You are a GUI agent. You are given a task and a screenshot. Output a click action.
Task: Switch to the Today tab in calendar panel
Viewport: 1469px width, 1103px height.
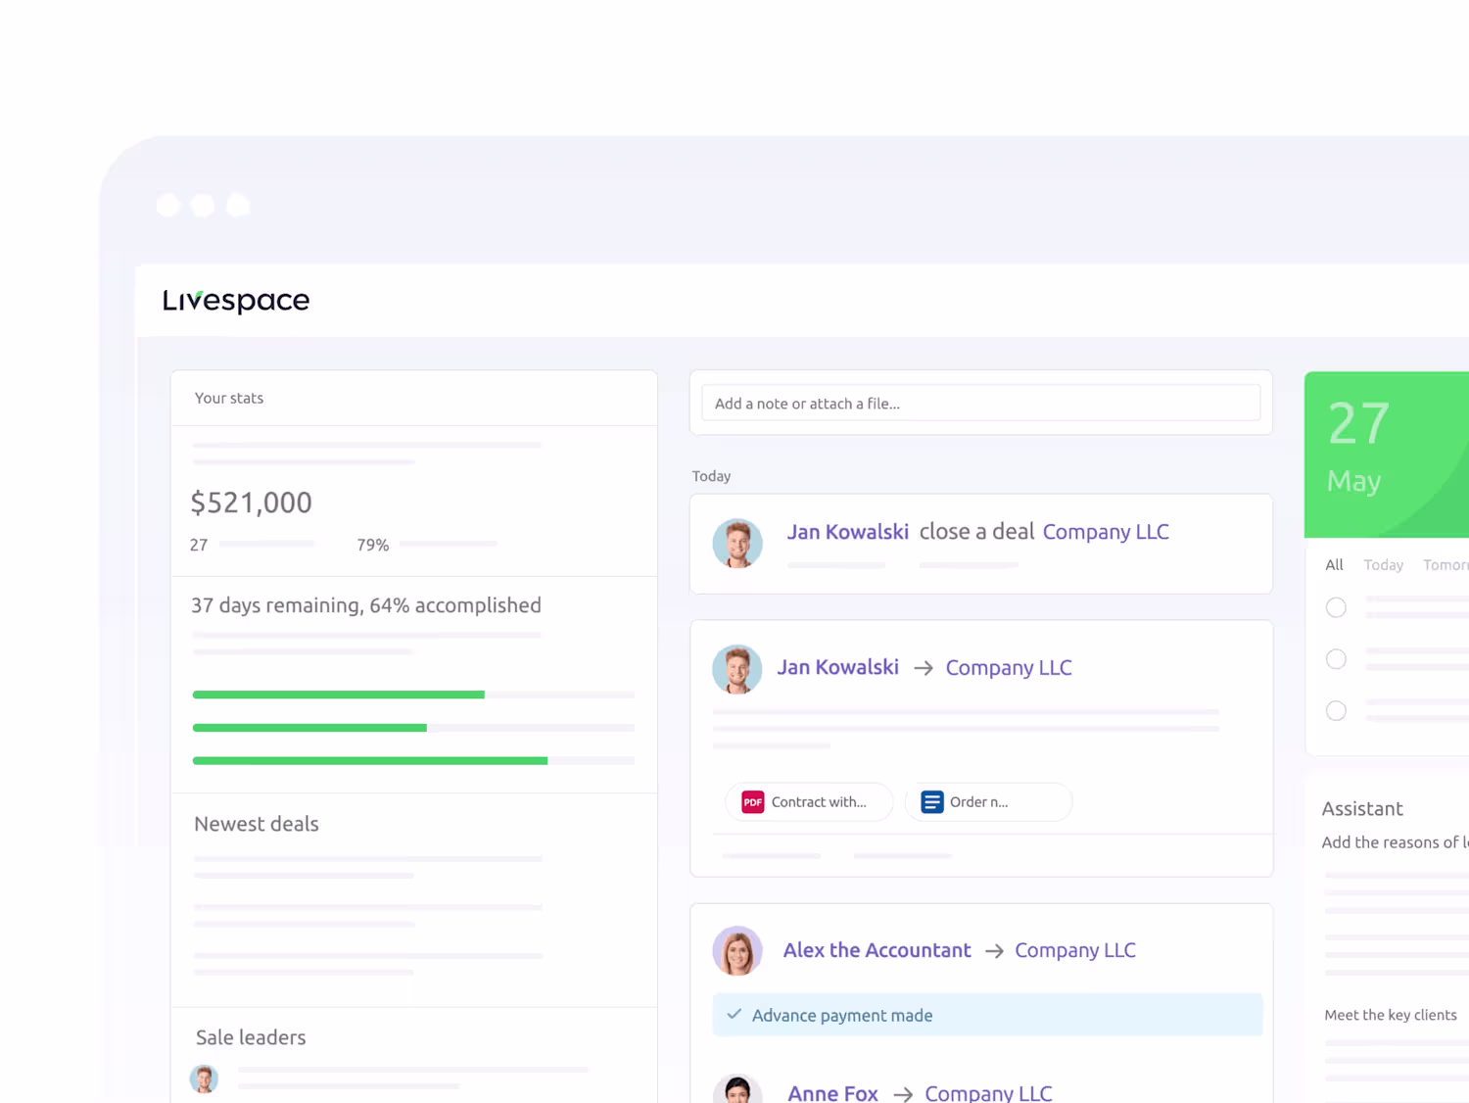[1383, 565]
